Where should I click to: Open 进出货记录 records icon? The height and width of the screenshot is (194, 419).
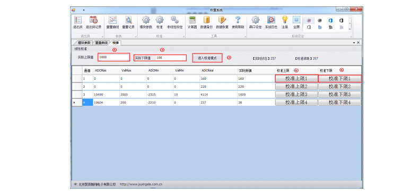[x=93, y=22]
